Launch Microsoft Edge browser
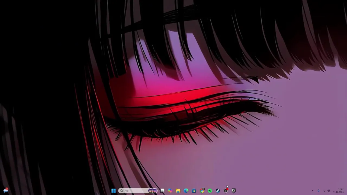Image resolution: width=347 pixels, height=195 pixels. click(186, 191)
